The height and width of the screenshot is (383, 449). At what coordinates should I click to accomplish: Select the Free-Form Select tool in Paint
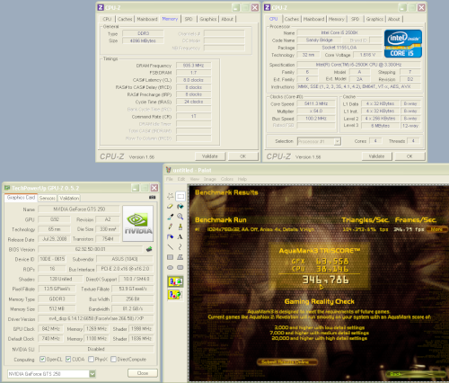171,196
